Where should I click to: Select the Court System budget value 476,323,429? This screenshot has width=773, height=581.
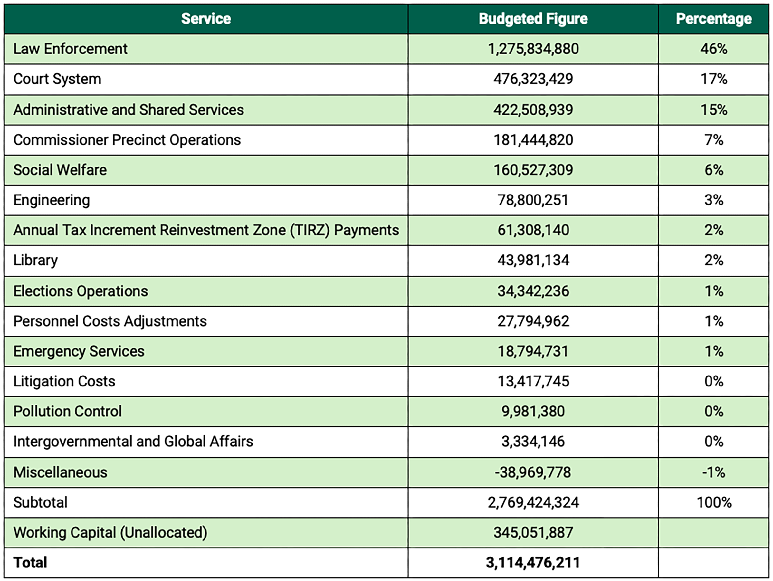(533, 79)
